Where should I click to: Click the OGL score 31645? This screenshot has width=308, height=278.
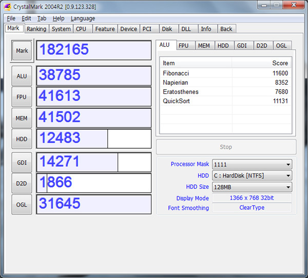(x=94, y=204)
